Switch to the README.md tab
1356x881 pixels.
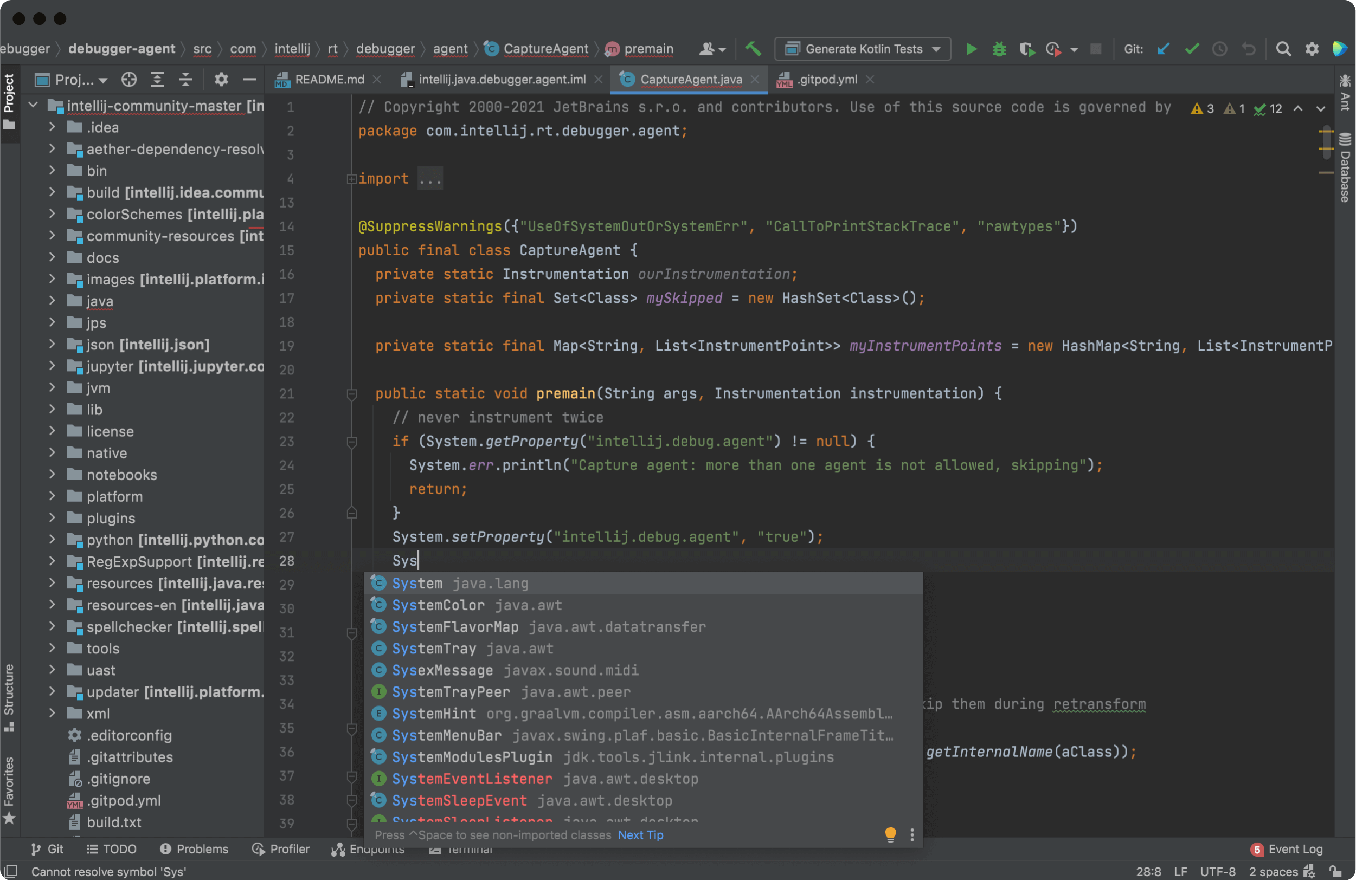click(x=329, y=80)
